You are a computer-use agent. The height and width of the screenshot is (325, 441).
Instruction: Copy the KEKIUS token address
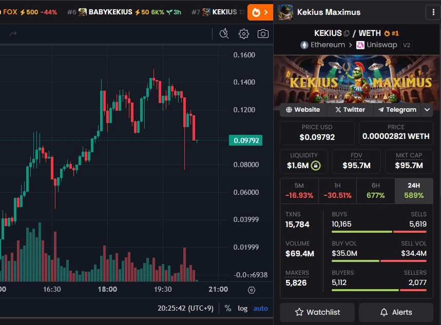(347, 33)
